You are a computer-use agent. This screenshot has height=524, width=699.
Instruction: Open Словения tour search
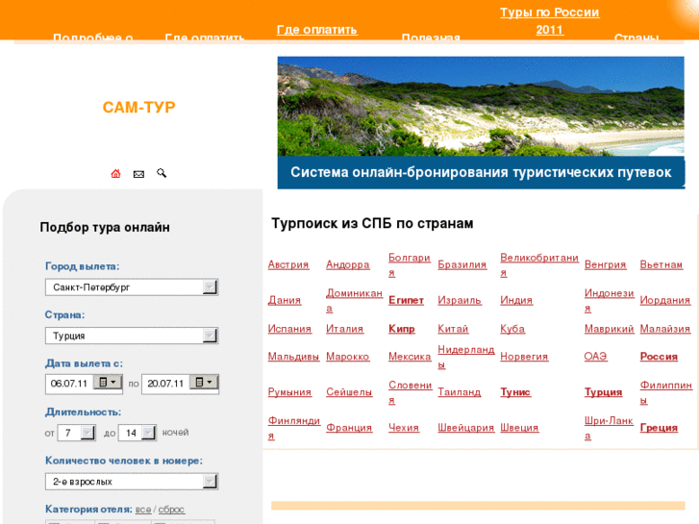pyautogui.click(x=411, y=392)
